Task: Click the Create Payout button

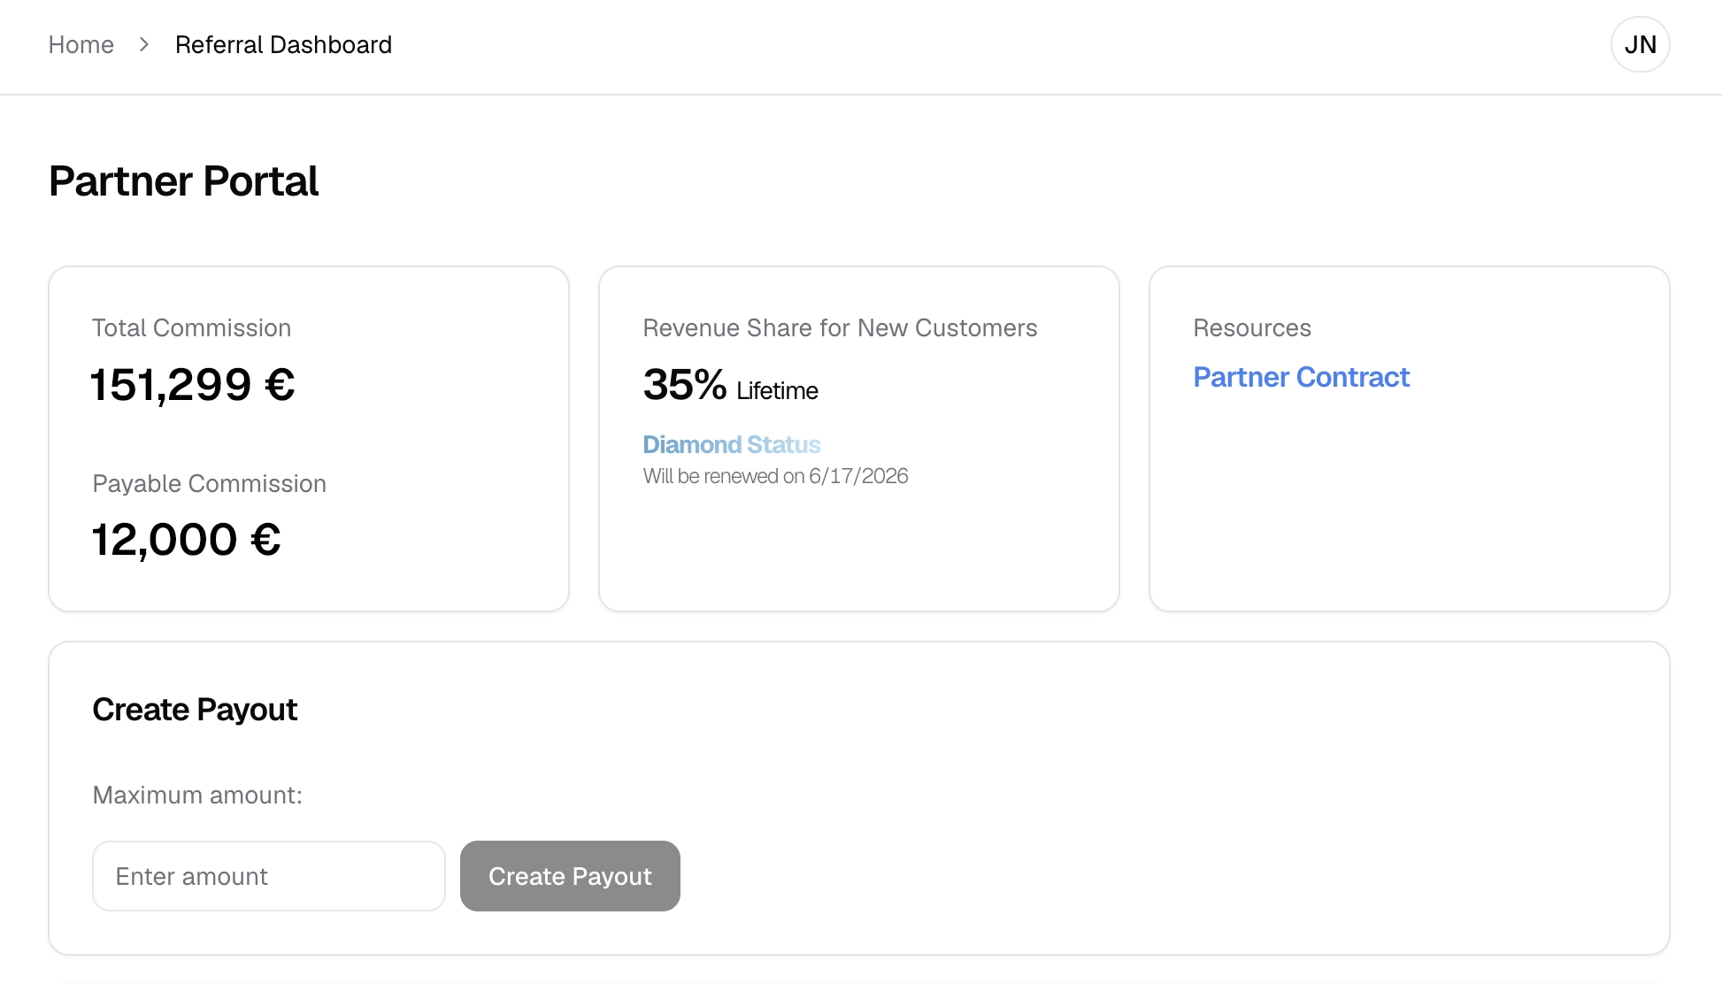Action: [x=570, y=876]
